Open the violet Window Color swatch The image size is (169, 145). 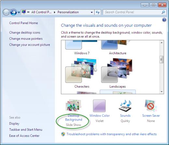coord(99,106)
